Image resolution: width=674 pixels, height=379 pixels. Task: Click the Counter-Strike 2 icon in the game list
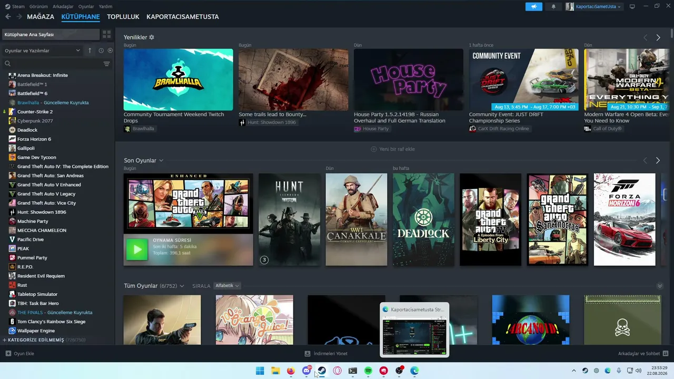[x=12, y=112]
